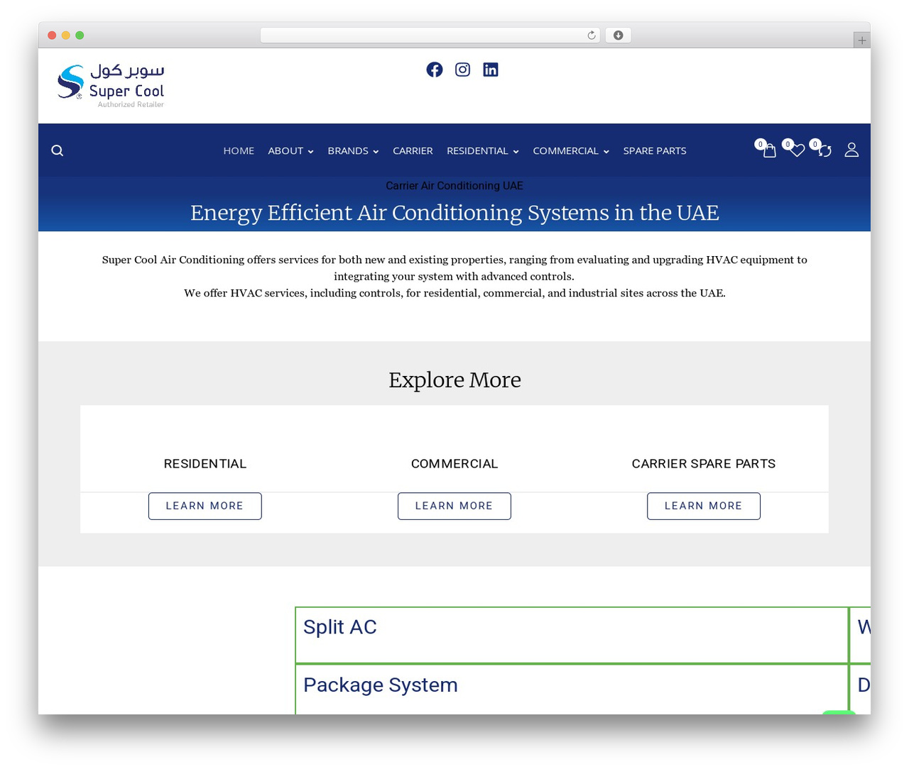Click the CARRIER SPARE PARTS card title
Image resolution: width=909 pixels, height=769 pixels.
[x=704, y=464]
